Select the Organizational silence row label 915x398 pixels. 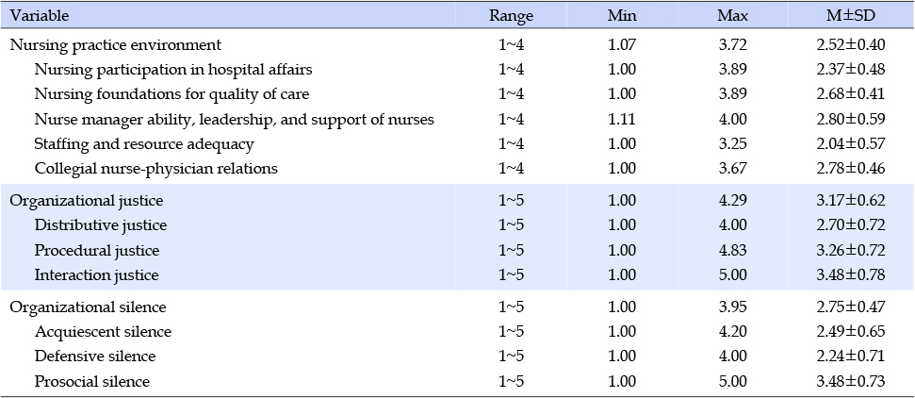pos(89,307)
